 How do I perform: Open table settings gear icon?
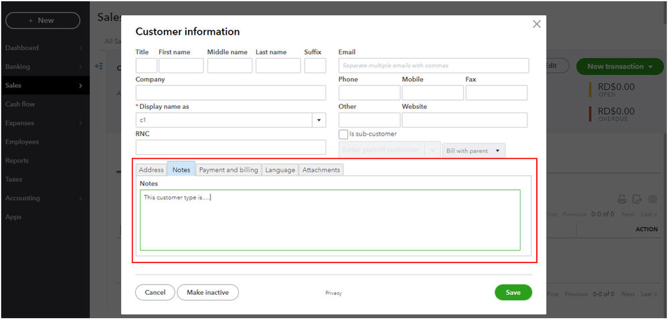(x=652, y=199)
